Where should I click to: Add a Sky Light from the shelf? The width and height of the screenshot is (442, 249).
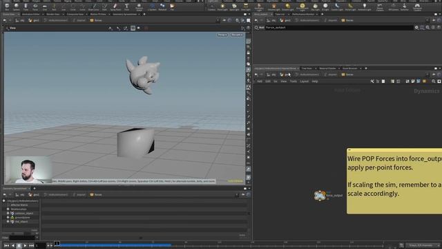coord(315,7)
